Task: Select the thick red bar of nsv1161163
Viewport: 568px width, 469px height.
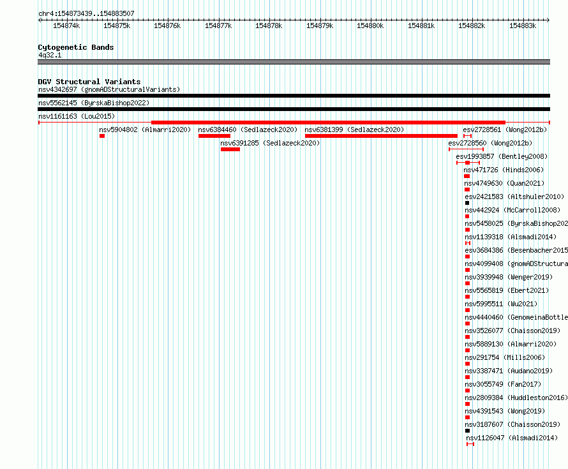Action: coord(328,123)
